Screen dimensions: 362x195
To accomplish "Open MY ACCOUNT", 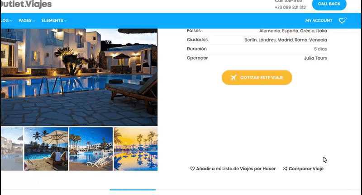I will tap(319, 20).
